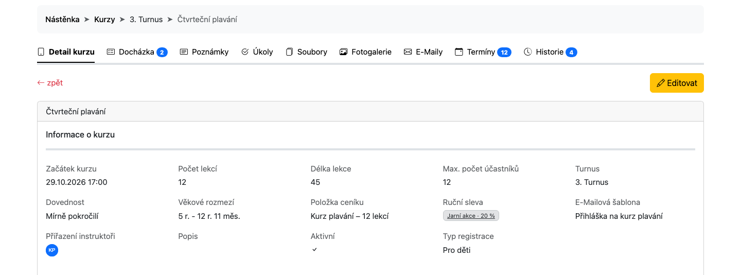Open Nástěnka in the breadcrumb

pyautogui.click(x=62, y=20)
